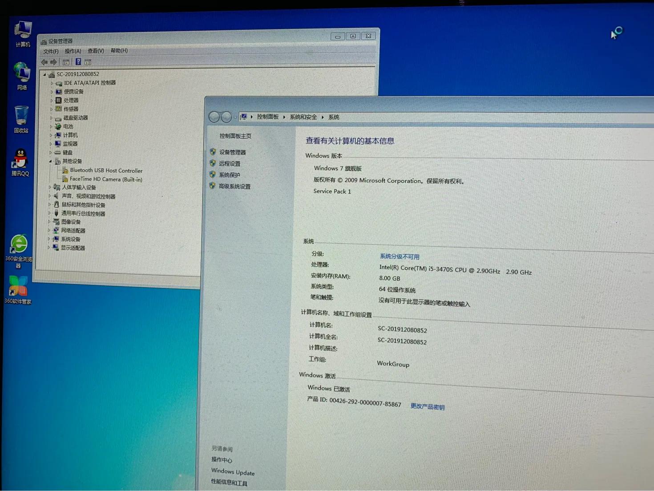Click the forward arrow in Device Manager toolbar
654x491 pixels.
click(54, 62)
